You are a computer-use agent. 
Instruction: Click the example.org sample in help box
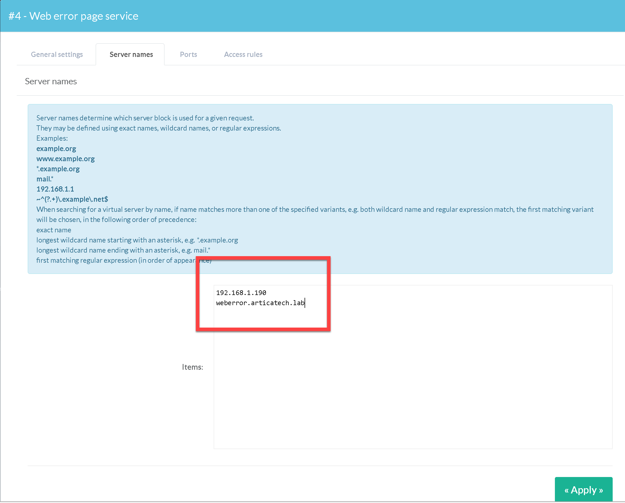tap(56, 149)
